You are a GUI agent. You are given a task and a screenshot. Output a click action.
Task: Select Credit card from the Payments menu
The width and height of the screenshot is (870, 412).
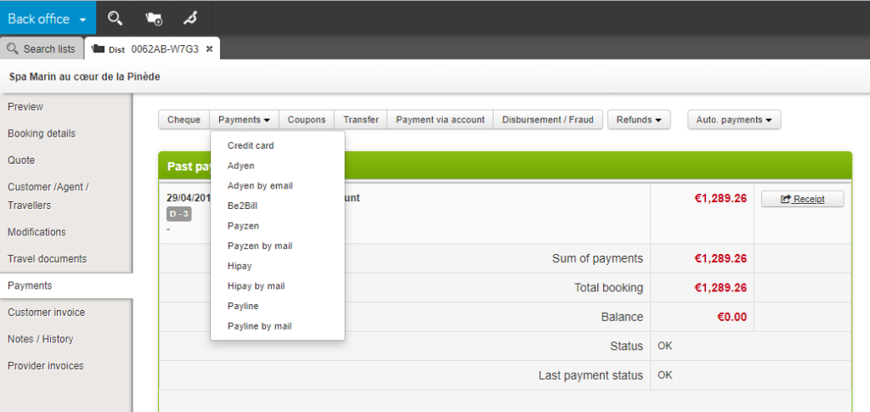(x=251, y=145)
